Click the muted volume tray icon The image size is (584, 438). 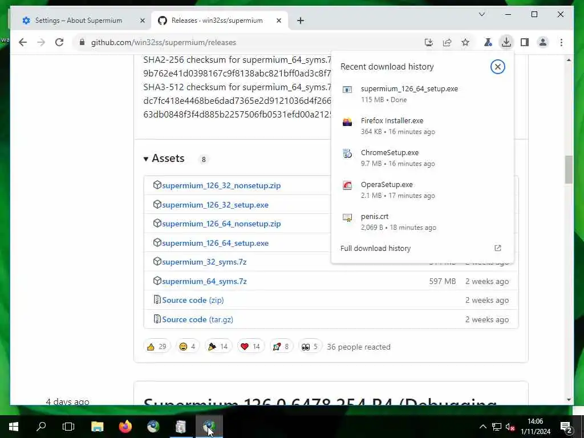click(510, 427)
